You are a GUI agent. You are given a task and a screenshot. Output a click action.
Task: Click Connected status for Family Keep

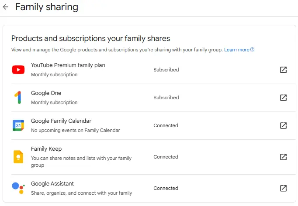tap(166, 157)
